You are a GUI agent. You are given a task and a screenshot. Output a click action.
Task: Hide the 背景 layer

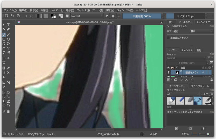pos(168,68)
